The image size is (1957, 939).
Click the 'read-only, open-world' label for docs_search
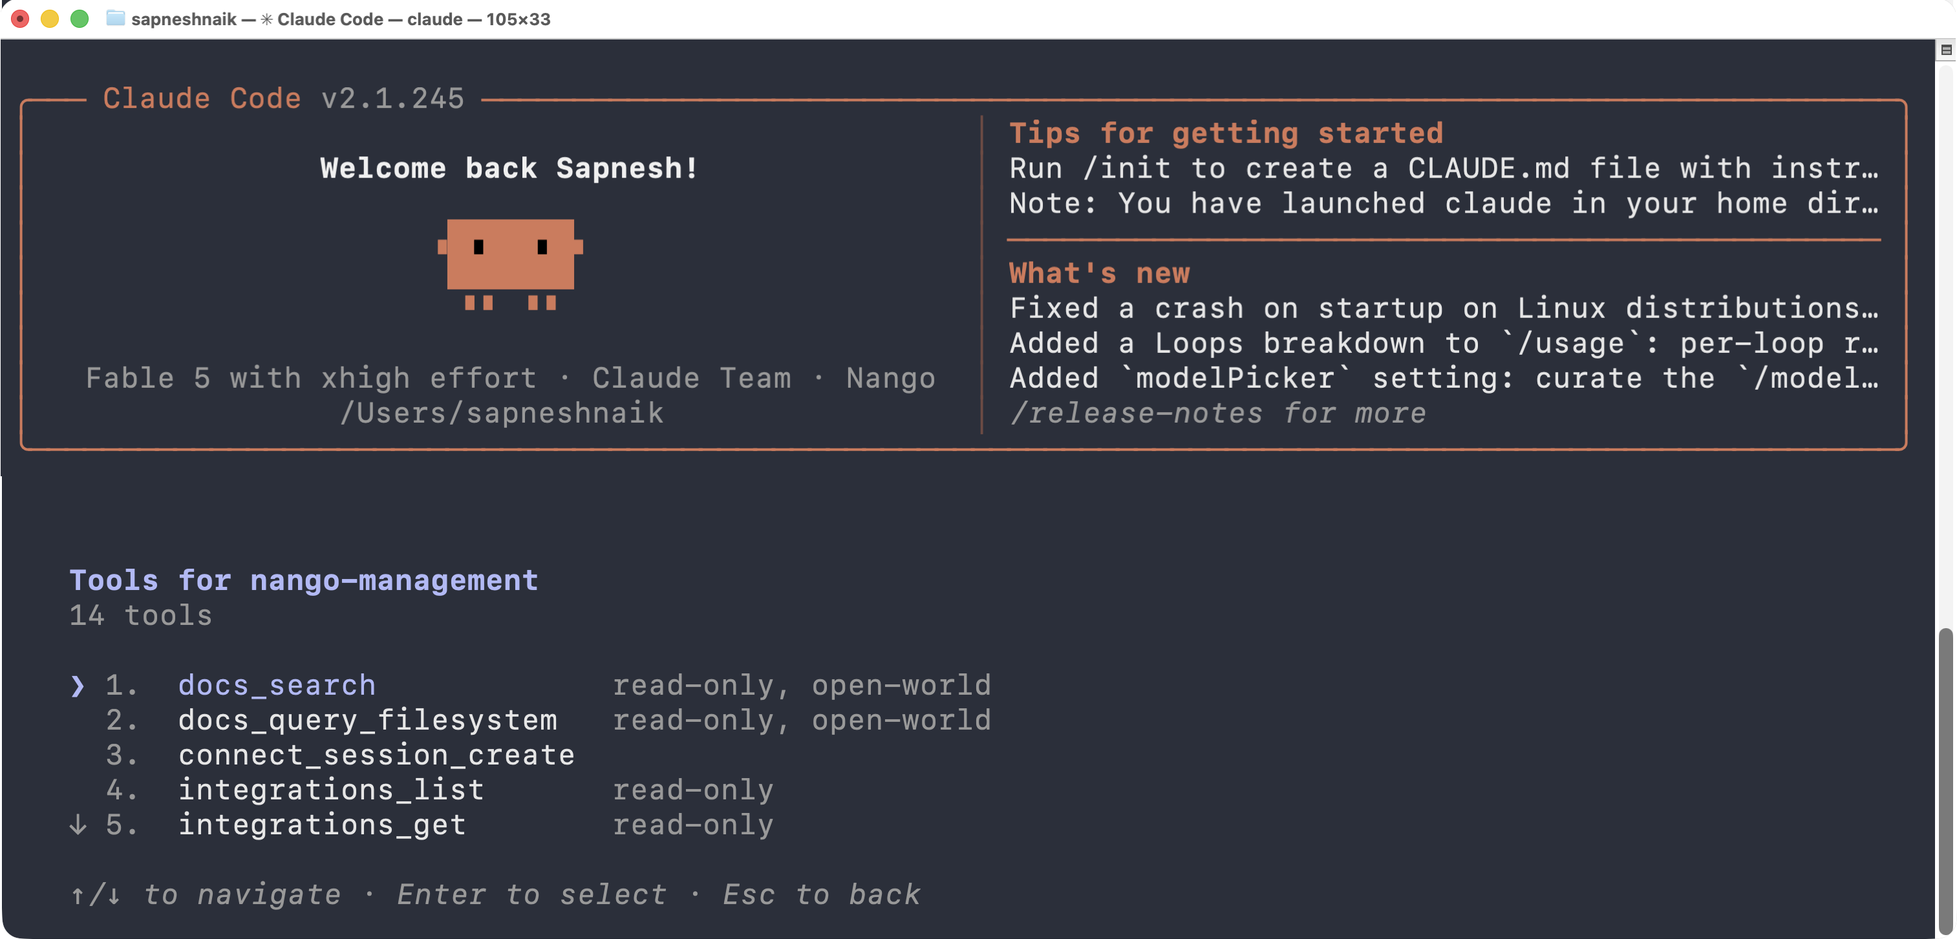pyautogui.click(x=802, y=686)
